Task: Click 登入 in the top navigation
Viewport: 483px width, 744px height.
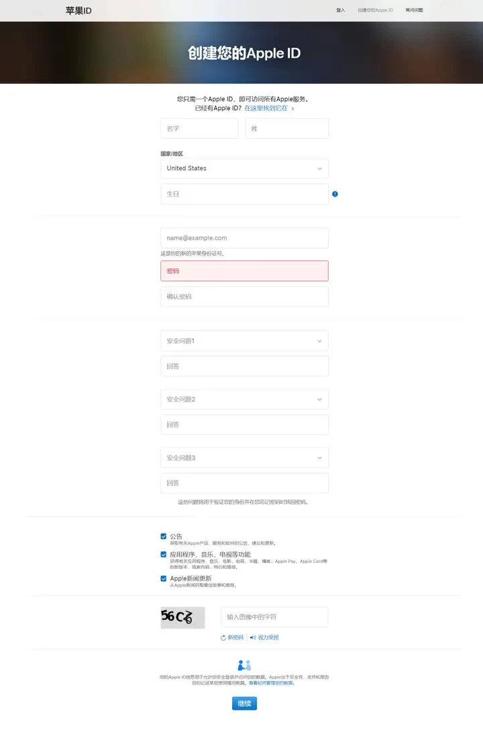Action: click(341, 10)
